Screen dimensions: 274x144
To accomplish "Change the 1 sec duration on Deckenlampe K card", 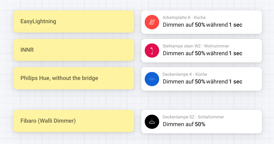I will (235, 82).
